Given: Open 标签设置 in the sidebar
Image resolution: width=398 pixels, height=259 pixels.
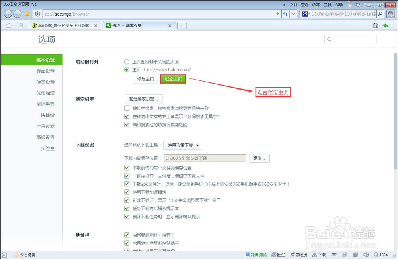Looking at the screenshot, I should pos(45,82).
